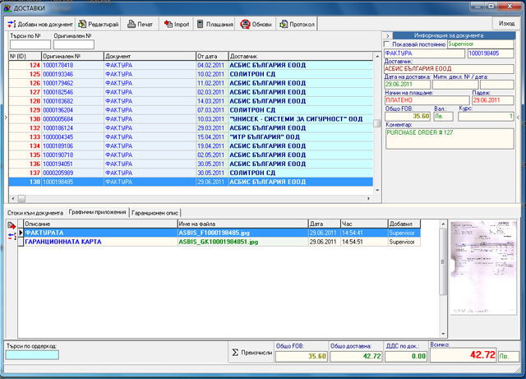The width and height of the screenshot is (526, 379).
Task: Click the Плащания button label
Action: pos(219,25)
